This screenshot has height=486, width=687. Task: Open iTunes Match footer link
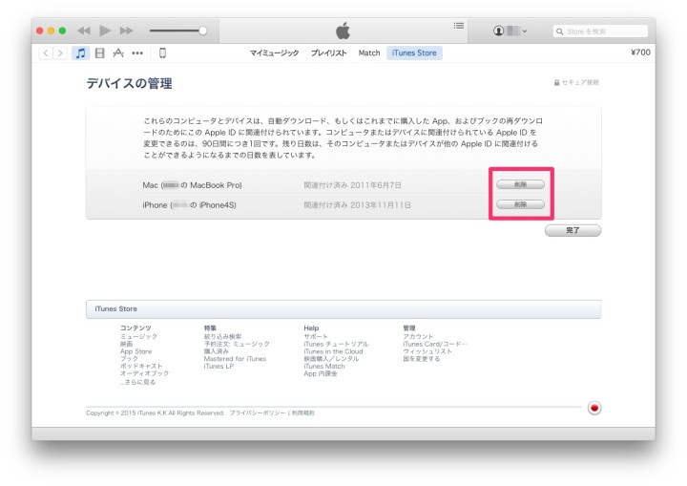(324, 367)
